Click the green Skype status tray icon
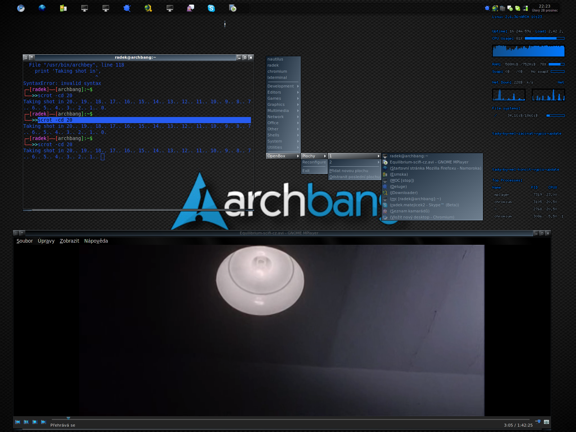The width and height of the screenshot is (576, 432). tap(518, 8)
